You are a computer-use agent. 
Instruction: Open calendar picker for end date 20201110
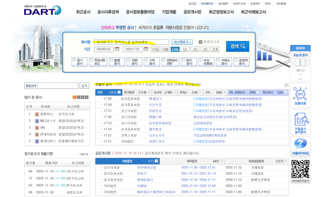pos(146,49)
